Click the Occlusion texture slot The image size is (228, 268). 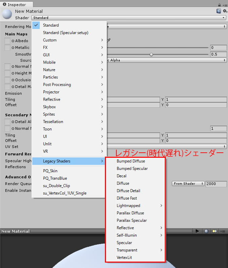point(7,80)
